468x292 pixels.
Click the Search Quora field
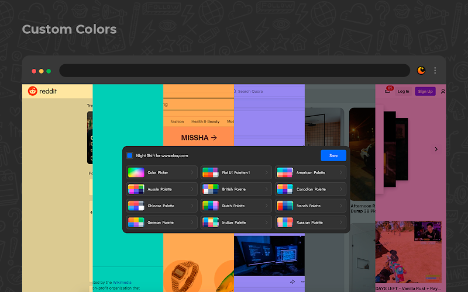pyautogui.click(x=269, y=92)
